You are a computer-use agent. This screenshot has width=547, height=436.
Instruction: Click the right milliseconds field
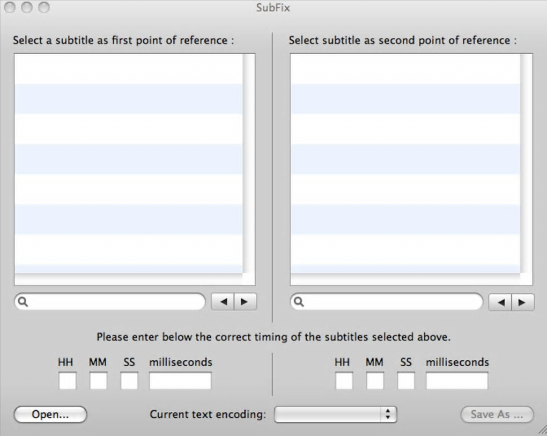[x=457, y=381]
